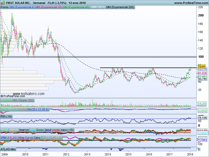Click the C label in CPM panel

[42, 138]
